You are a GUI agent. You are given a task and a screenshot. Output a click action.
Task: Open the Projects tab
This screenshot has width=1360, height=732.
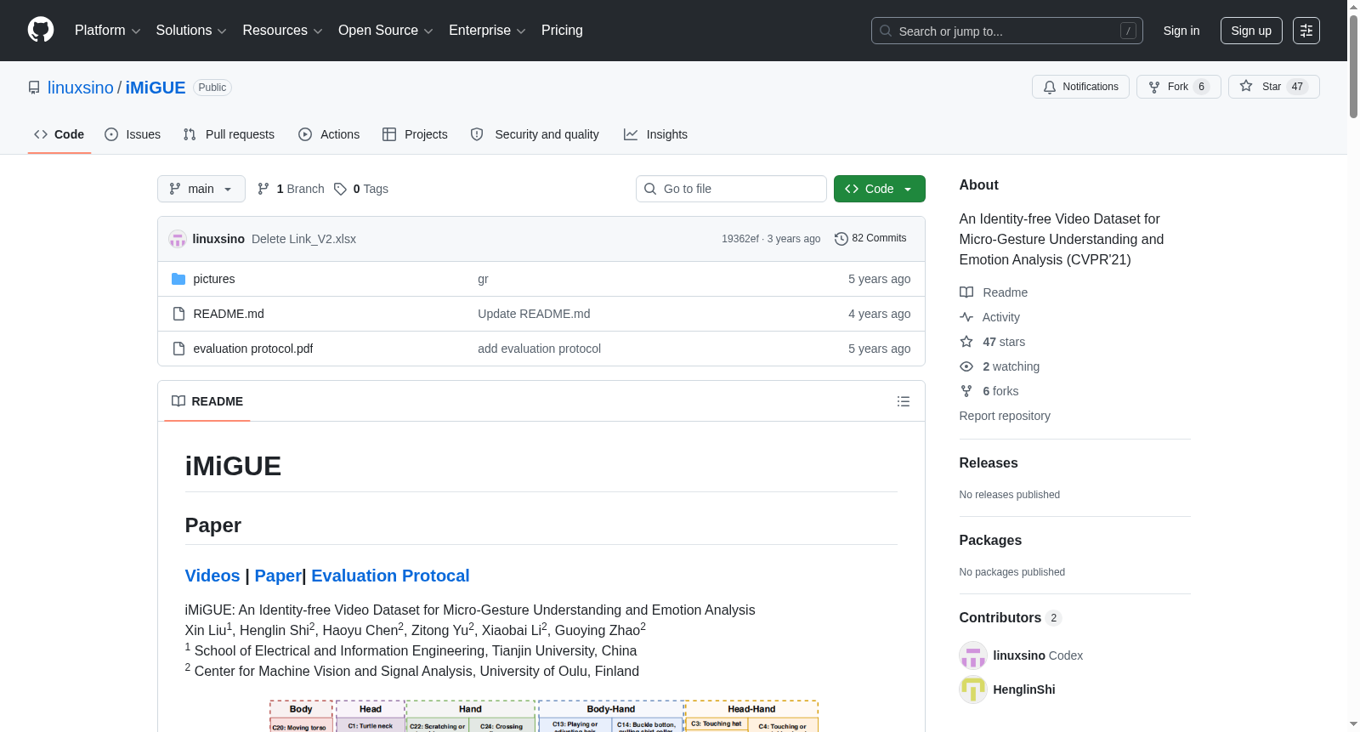pyautogui.click(x=415, y=134)
